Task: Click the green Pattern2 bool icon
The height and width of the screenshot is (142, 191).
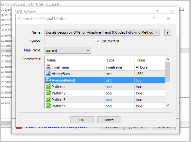Action: pyautogui.click(x=48, y=93)
